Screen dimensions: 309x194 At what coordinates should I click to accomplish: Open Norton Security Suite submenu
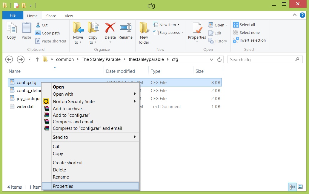(x=90, y=101)
